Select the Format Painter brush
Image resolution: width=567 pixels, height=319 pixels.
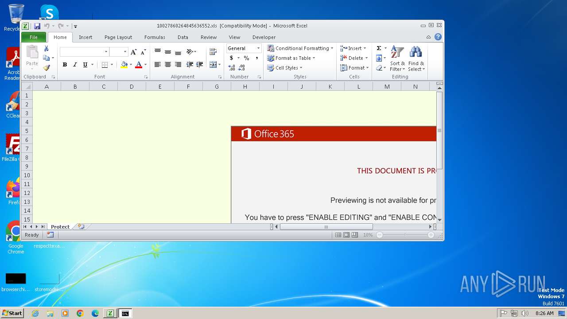point(46,68)
